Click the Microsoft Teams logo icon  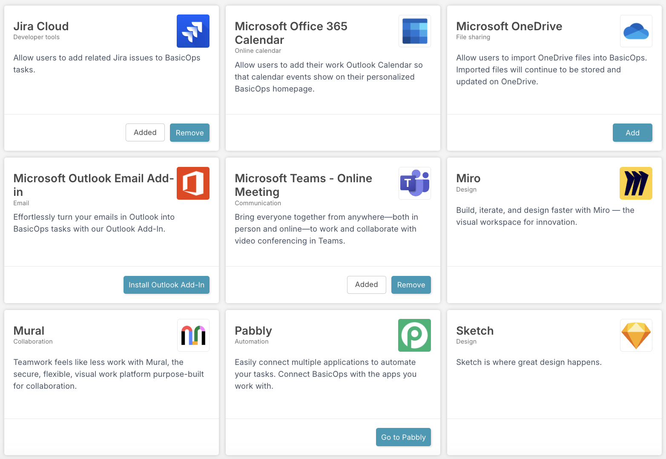coord(415,183)
